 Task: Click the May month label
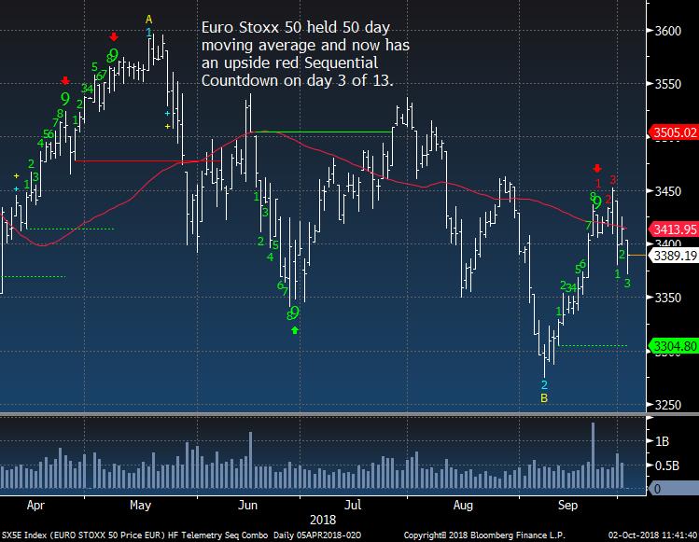pyautogui.click(x=140, y=506)
